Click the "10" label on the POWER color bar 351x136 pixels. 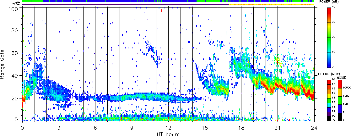point(333,52)
